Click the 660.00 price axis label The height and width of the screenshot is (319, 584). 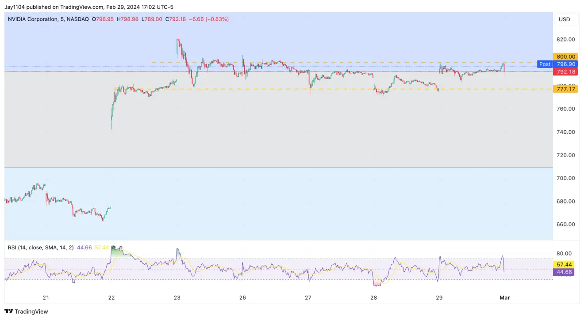pyautogui.click(x=566, y=224)
